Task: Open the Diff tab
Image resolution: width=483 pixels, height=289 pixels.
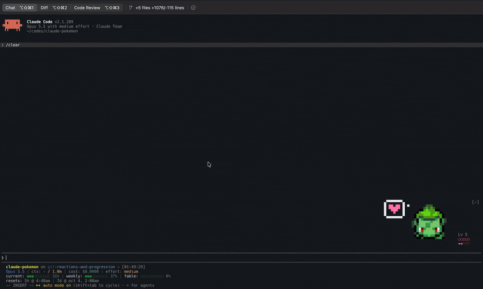Action: point(54,8)
